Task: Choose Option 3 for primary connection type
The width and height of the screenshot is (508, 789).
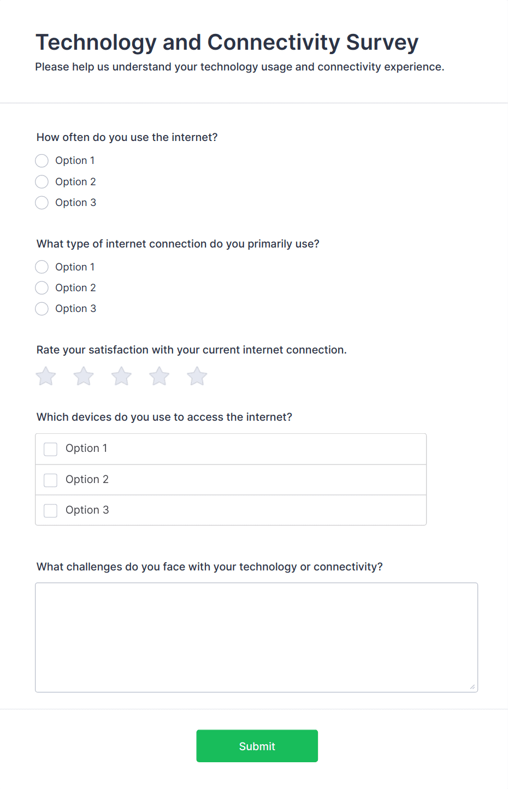Action: pos(42,308)
